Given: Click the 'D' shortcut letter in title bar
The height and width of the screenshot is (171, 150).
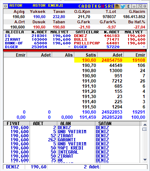Looking at the screenshot, I should [86, 6].
